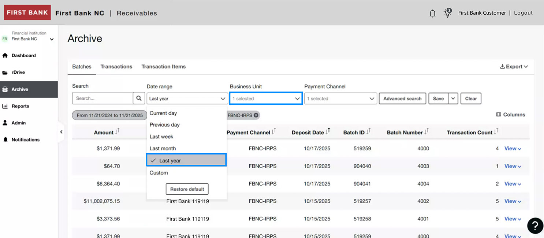Image resolution: width=544 pixels, height=238 pixels.
Task: Open the Dashboard from the sidebar
Action: [25, 55]
